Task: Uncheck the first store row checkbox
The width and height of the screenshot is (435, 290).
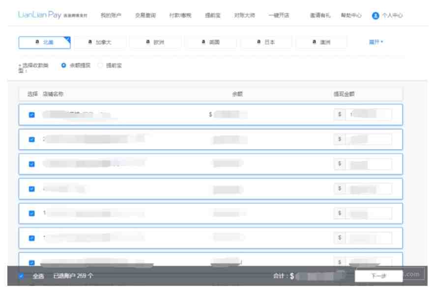Action: coord(32,115)
